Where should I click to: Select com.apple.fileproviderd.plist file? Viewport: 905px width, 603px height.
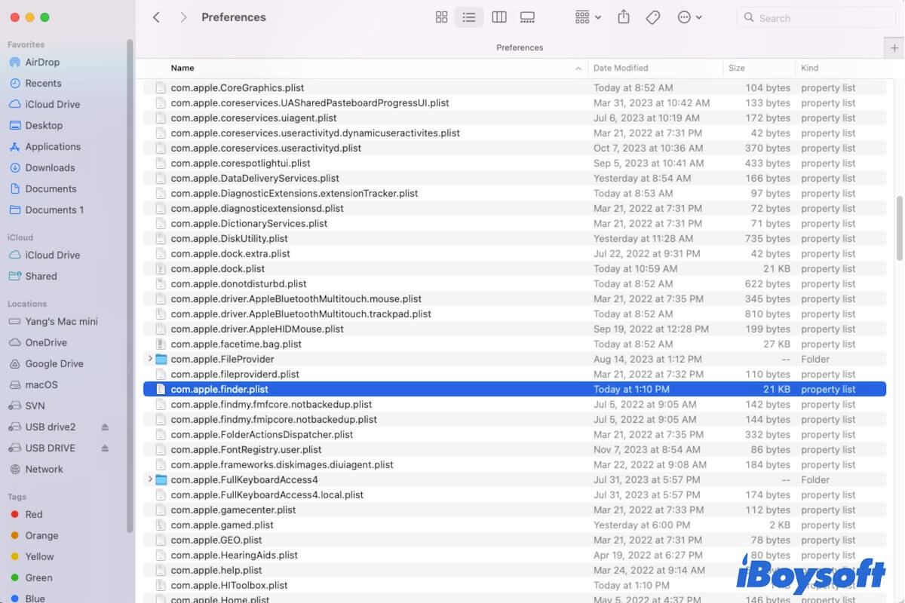coord(514,375)
